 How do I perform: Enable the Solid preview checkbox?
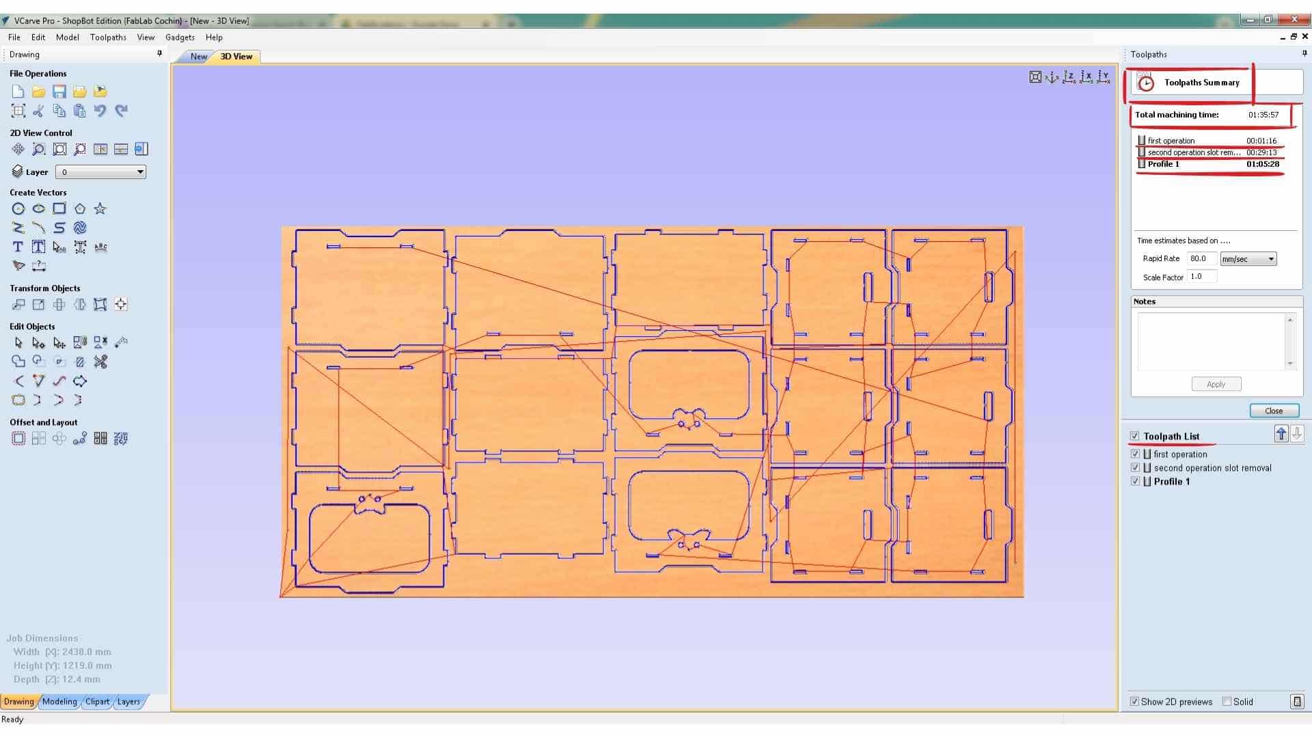tap(1227, 702)
